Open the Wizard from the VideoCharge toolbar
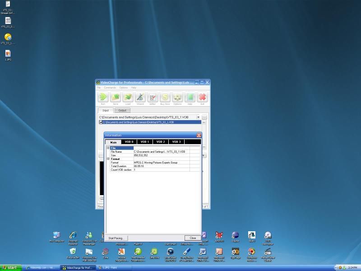The height and width of the screenshot is (271, 361). [140, 97]
